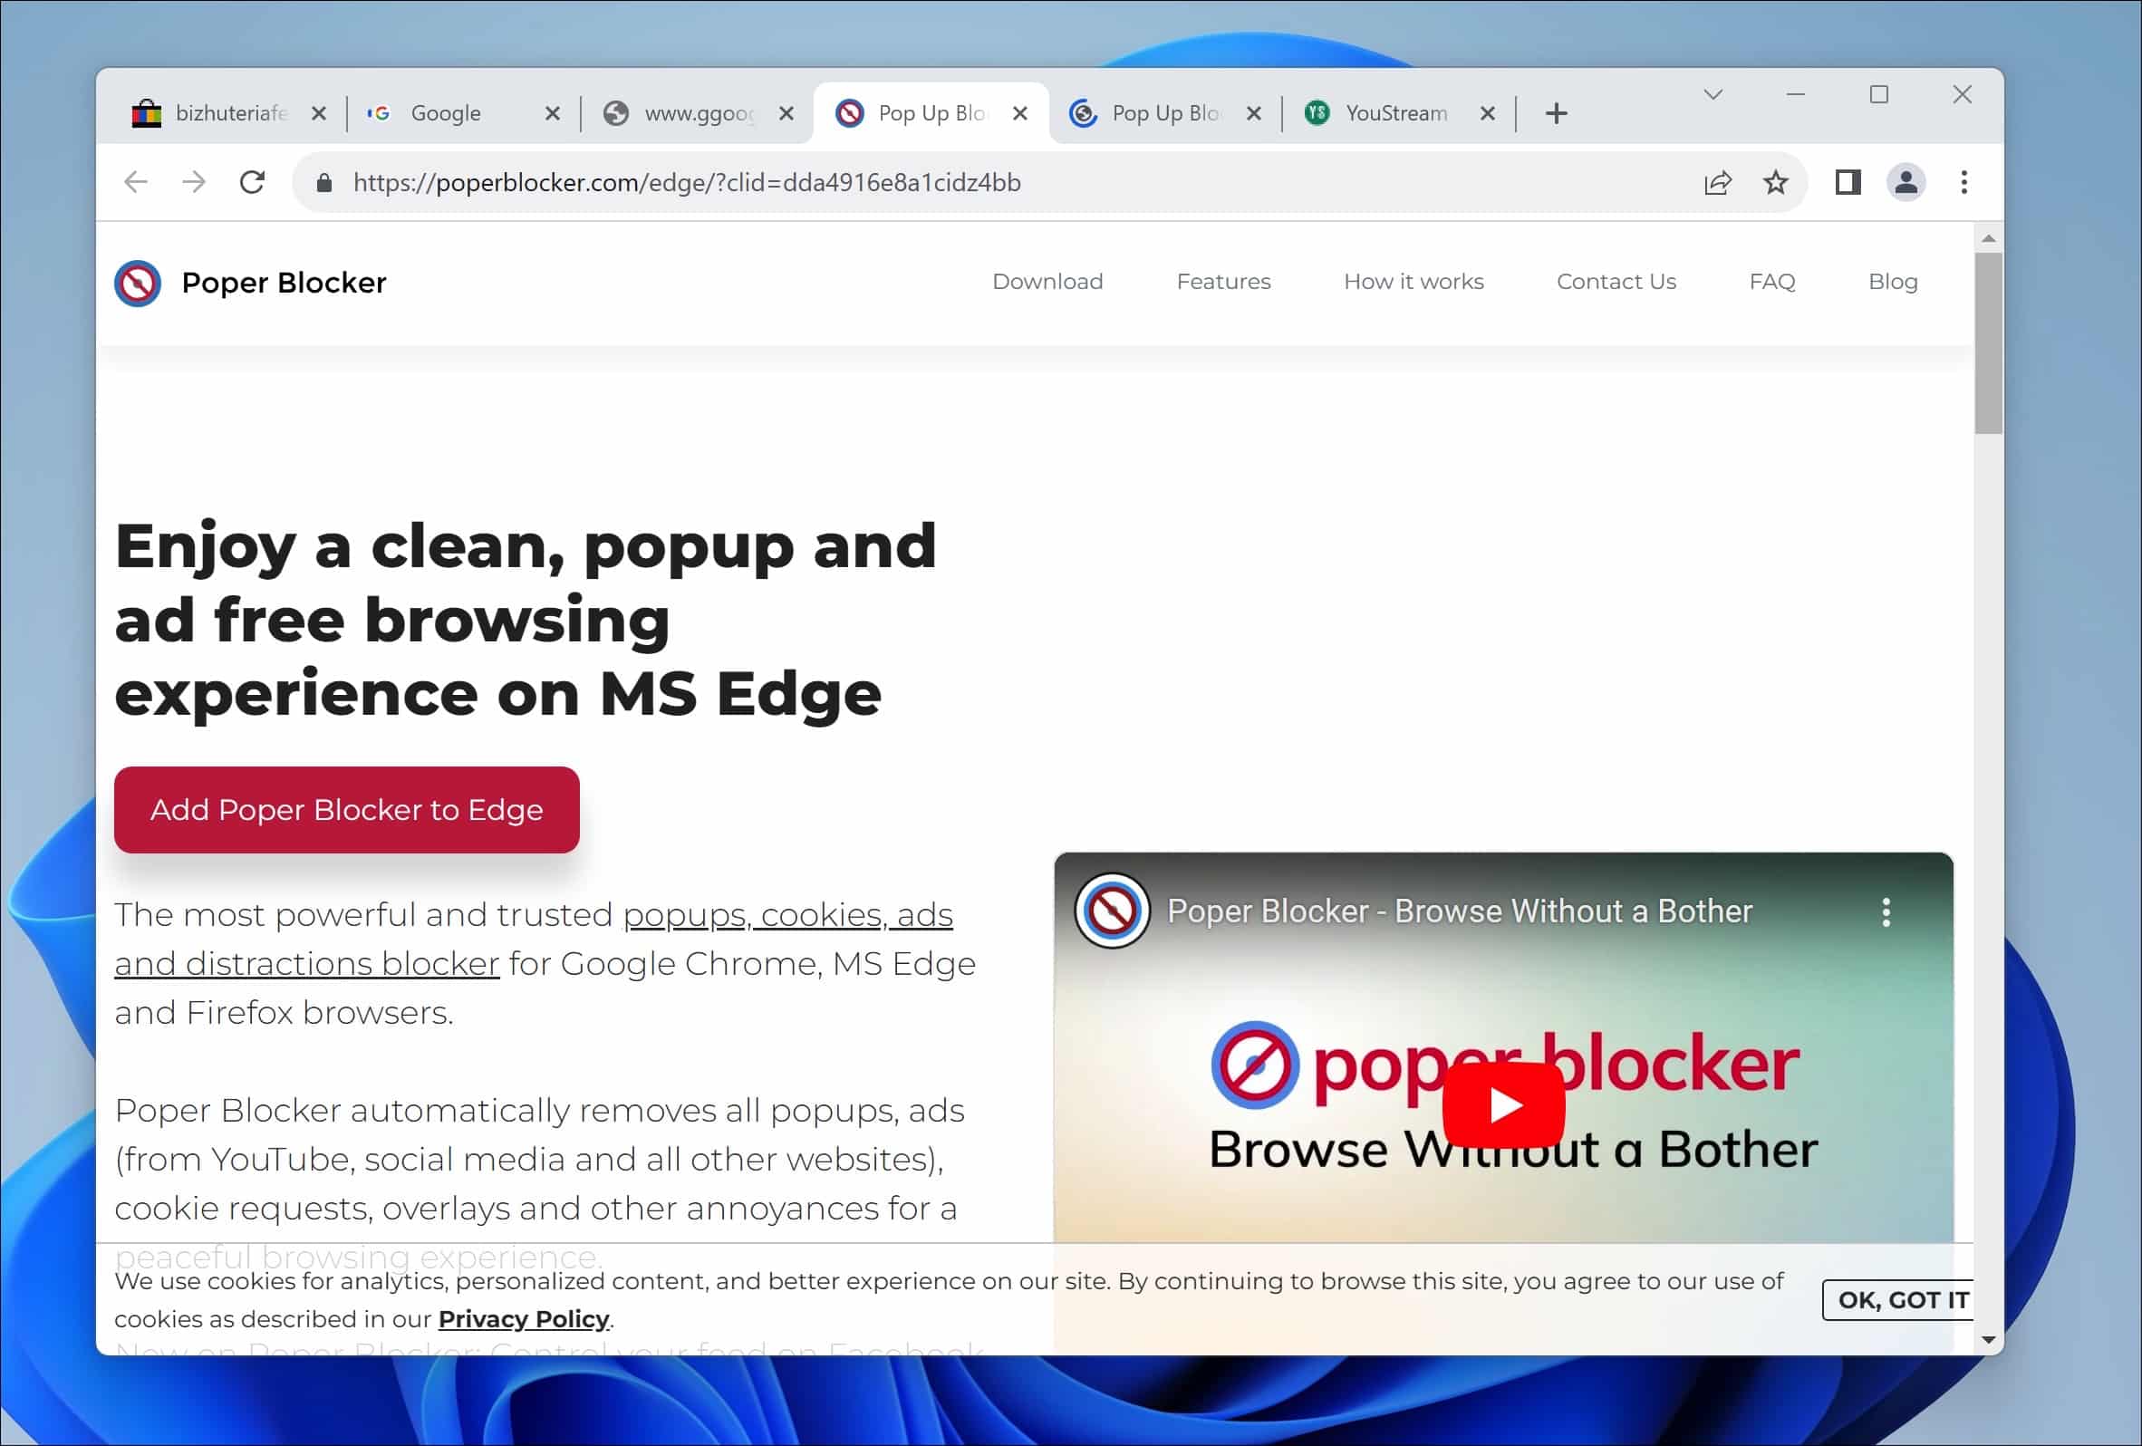The width and height of the screenshot is (2142, 1446).
Task: Close the active Pop Up Blocker tab
Action: [x=1019, y=113]
